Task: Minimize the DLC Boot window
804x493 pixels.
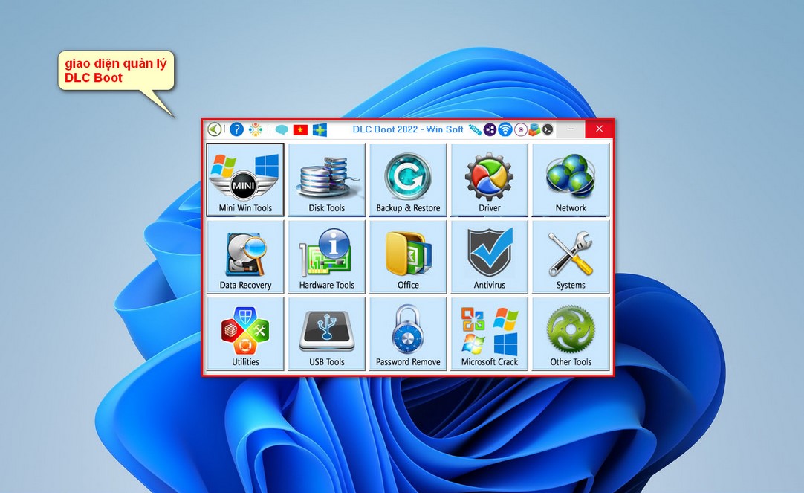Action: pyautogui.click(x=571, y=129)
